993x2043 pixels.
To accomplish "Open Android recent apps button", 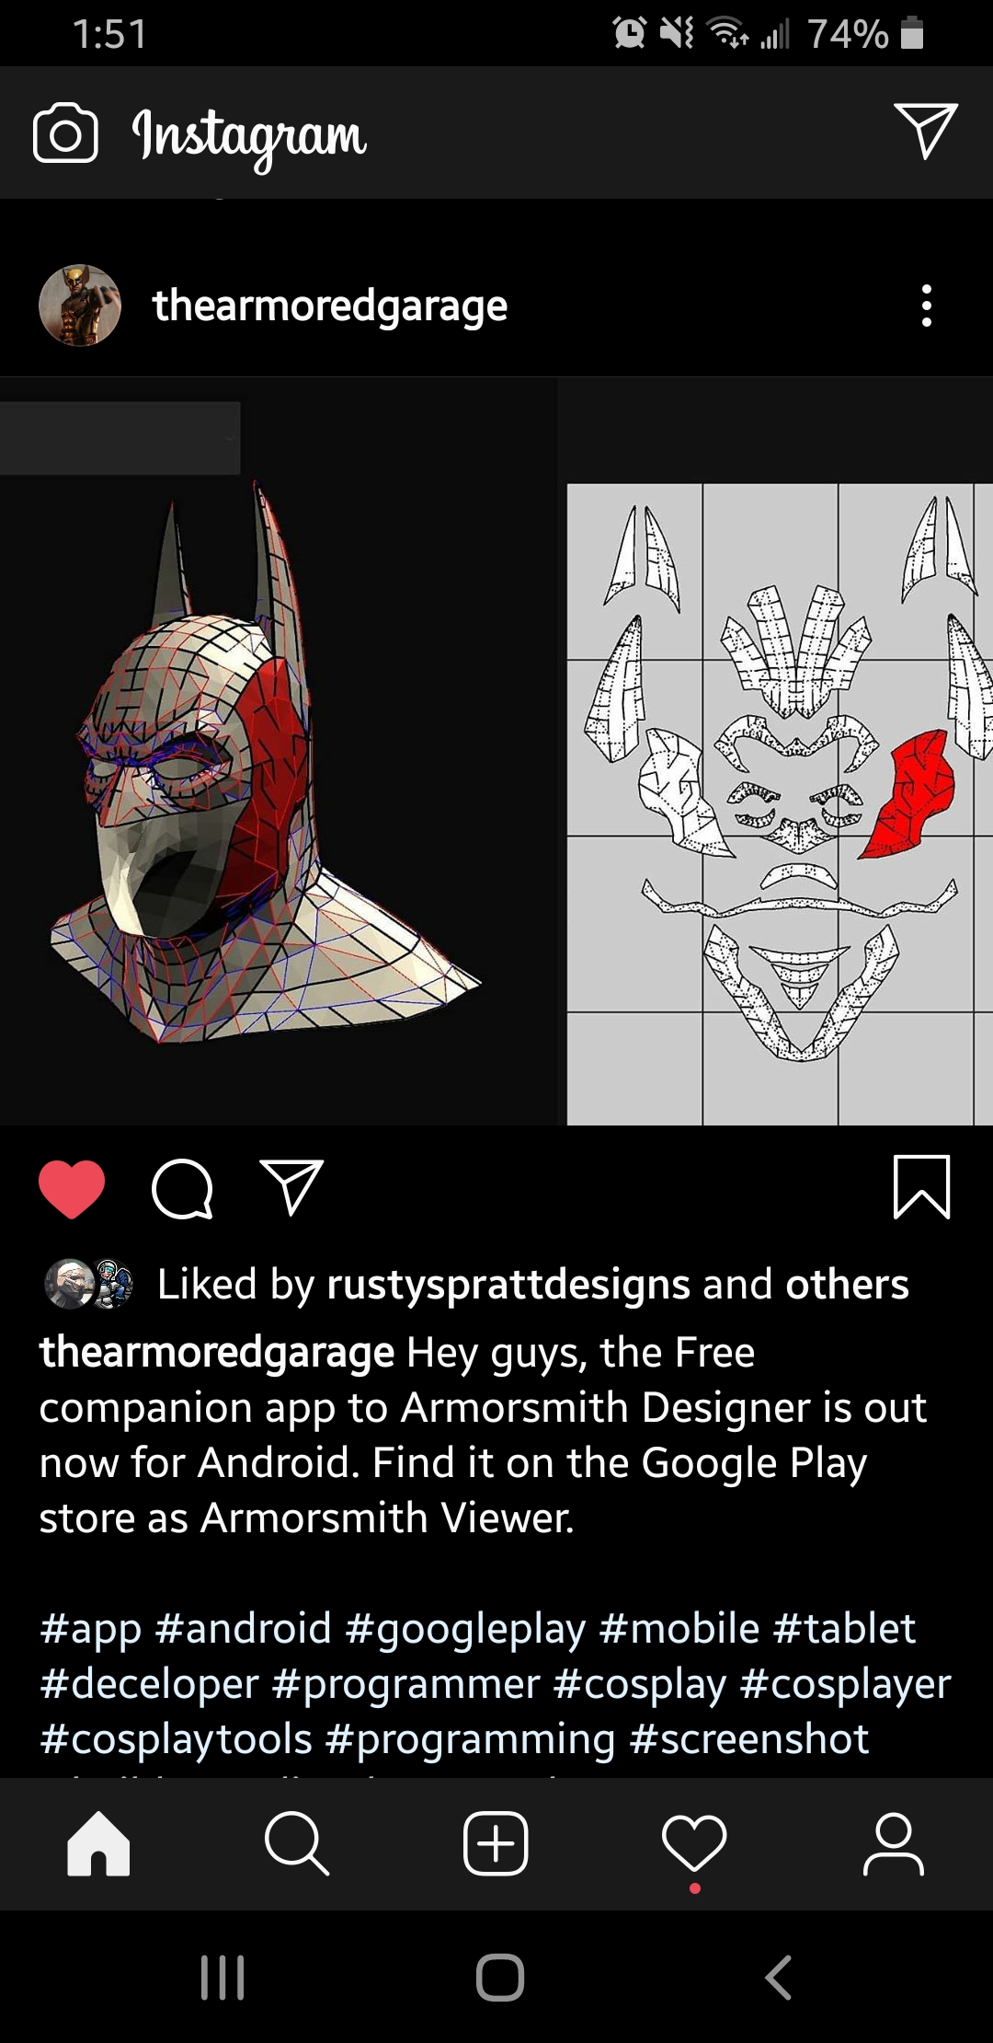I will tap(223, 1977).
